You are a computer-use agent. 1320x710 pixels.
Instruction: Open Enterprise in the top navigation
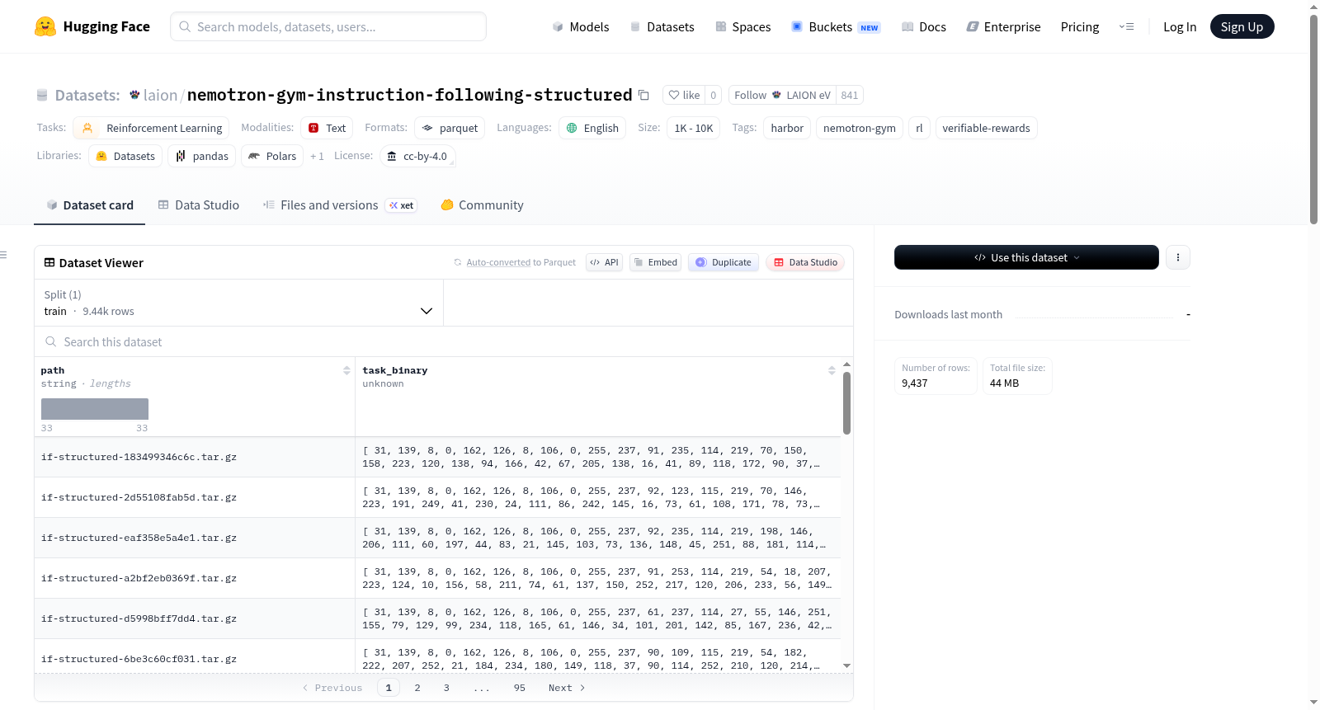[x=1003, y=26]
